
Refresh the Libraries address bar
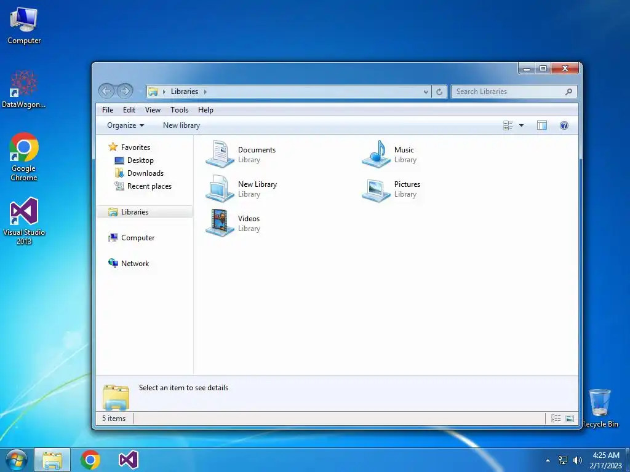tap(439, 92)
